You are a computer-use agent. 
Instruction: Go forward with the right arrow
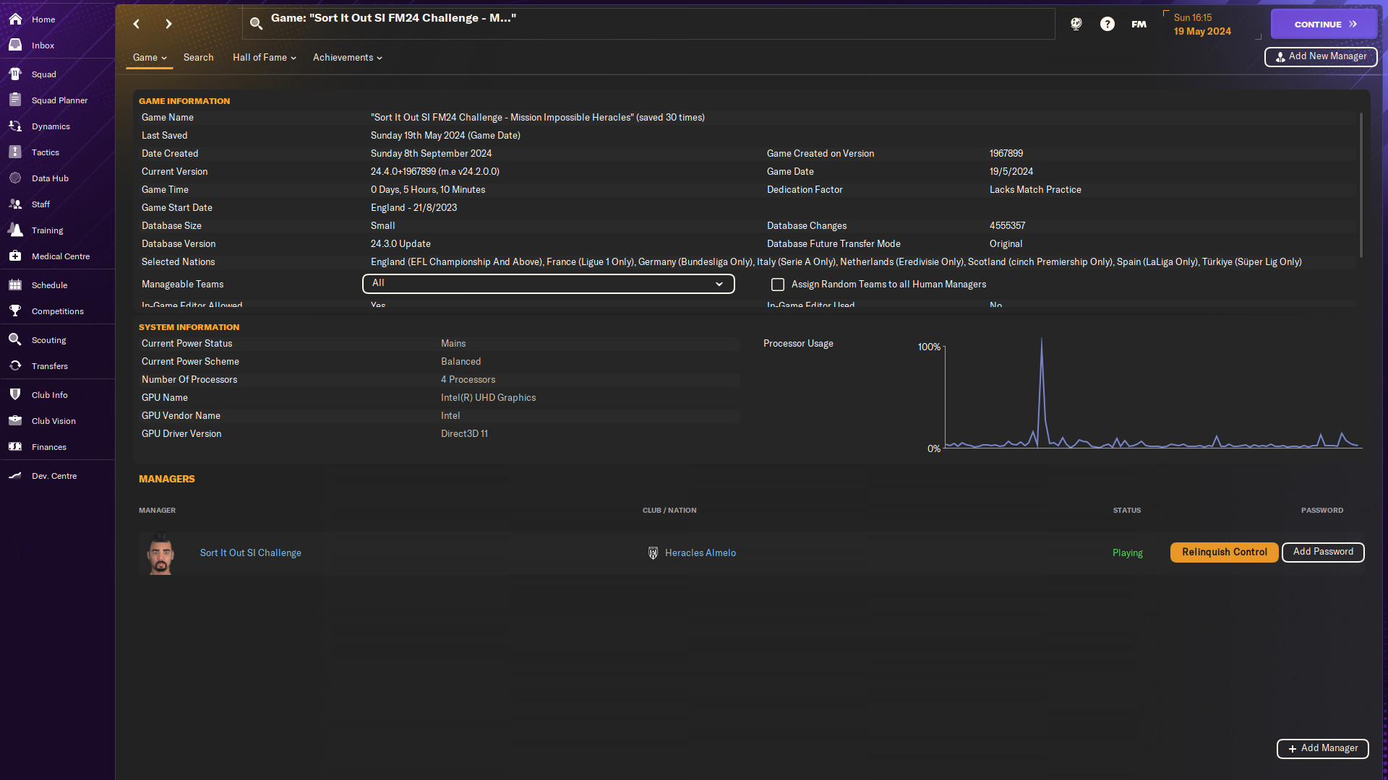(x=168, y=24)
